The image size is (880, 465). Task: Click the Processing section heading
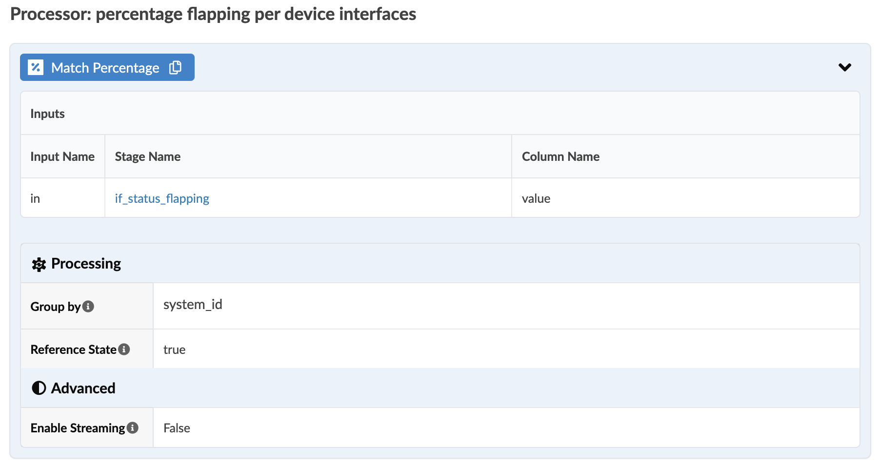[x=86, y=264]
